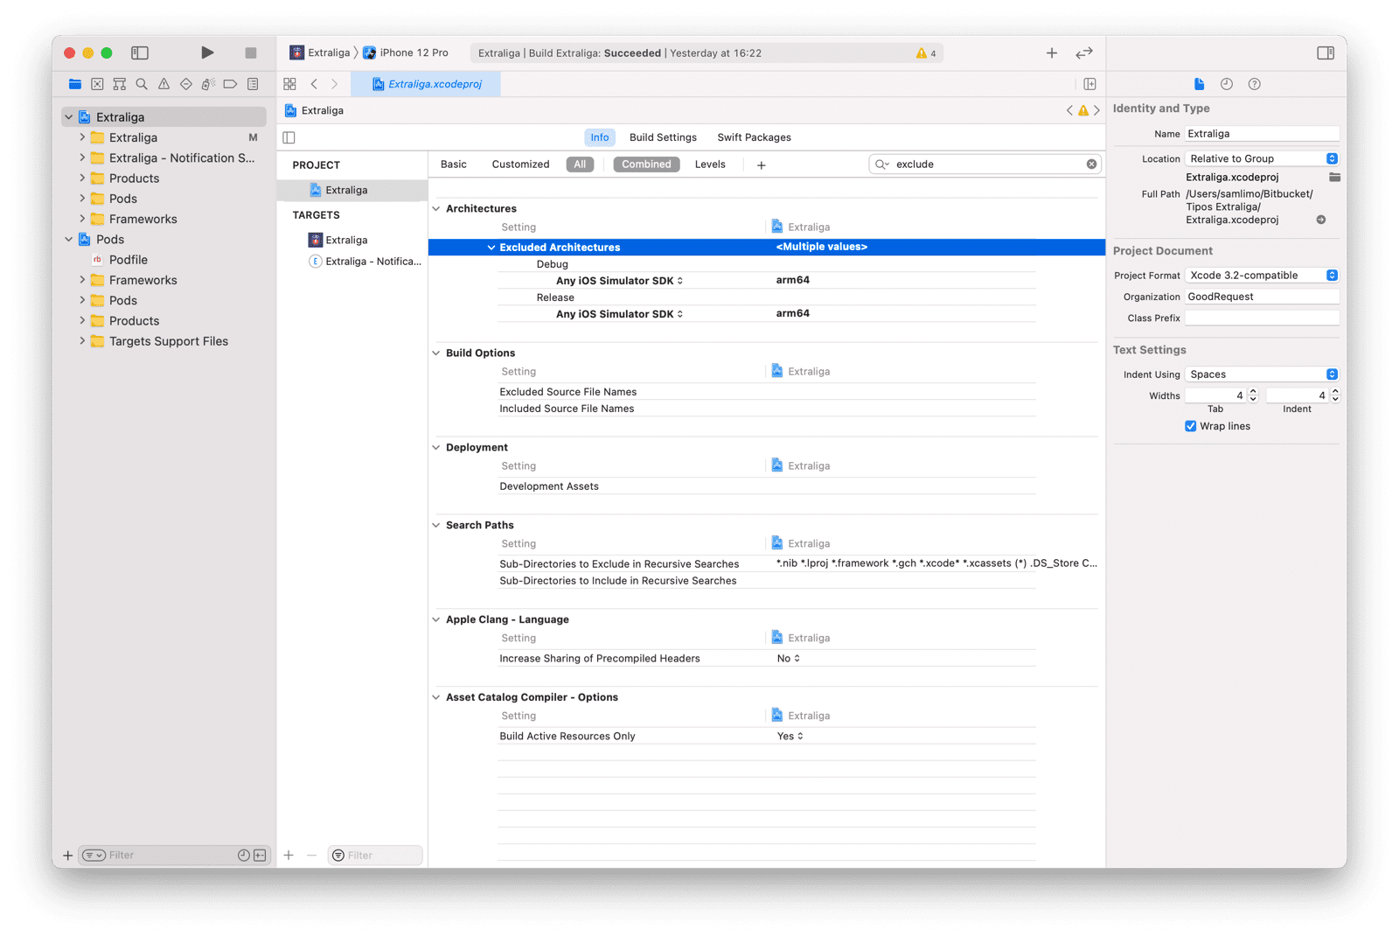Image resolution: width=1399 pixels, height=937 pixels.
Task: Open the Breakpoint navigator
Action: point(230,84)
